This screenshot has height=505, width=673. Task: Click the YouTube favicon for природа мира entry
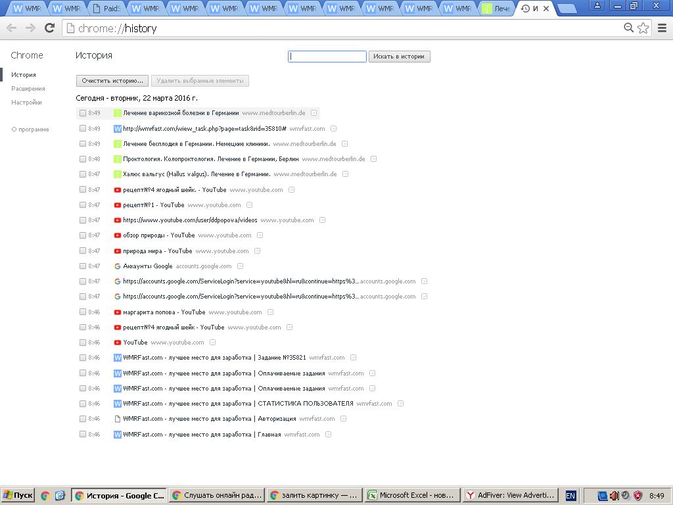click(x=117, y=251)
